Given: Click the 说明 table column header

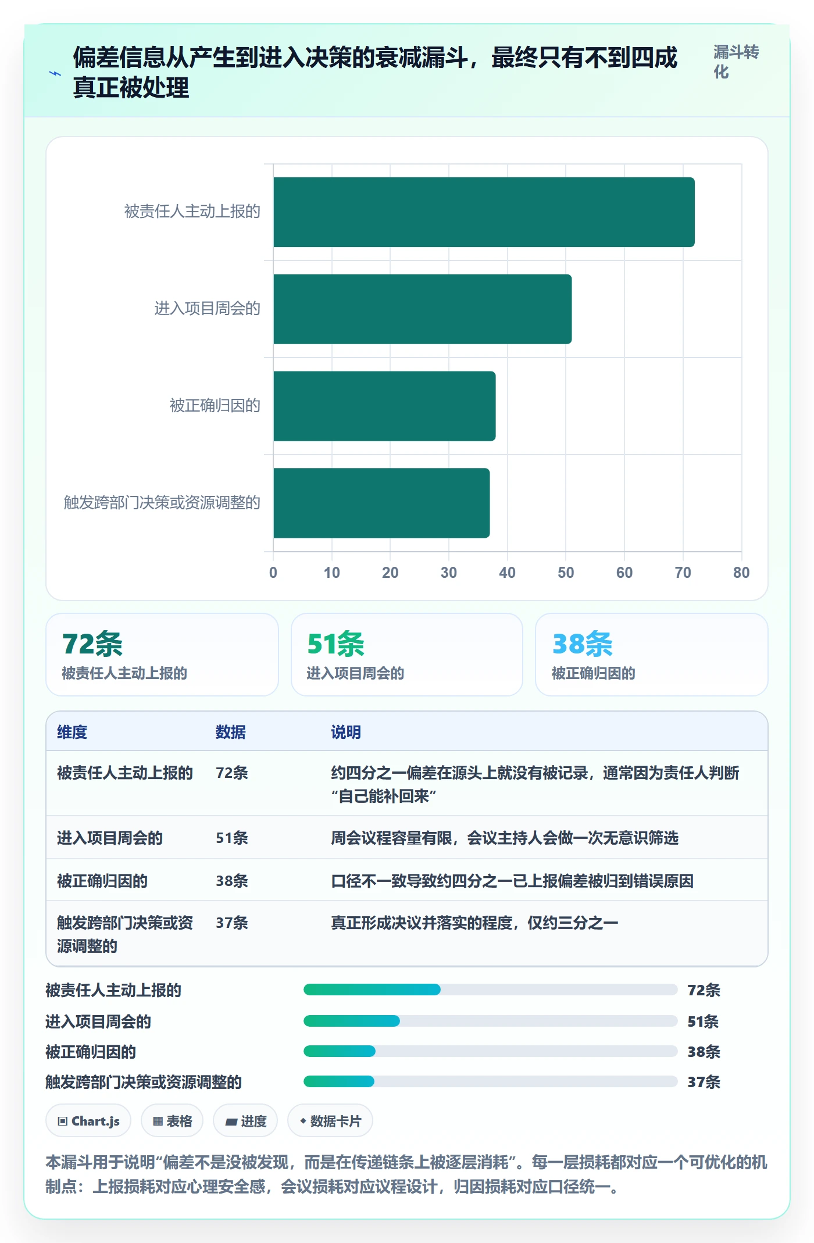Looking at the screenshot, I should 346,732.
